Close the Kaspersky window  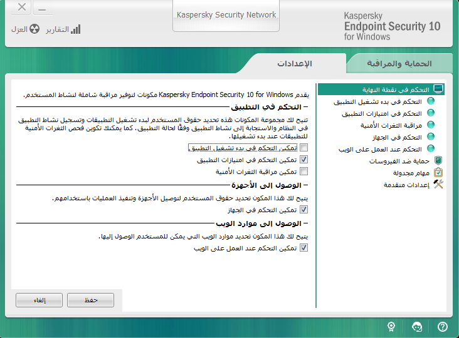[22, 7]
